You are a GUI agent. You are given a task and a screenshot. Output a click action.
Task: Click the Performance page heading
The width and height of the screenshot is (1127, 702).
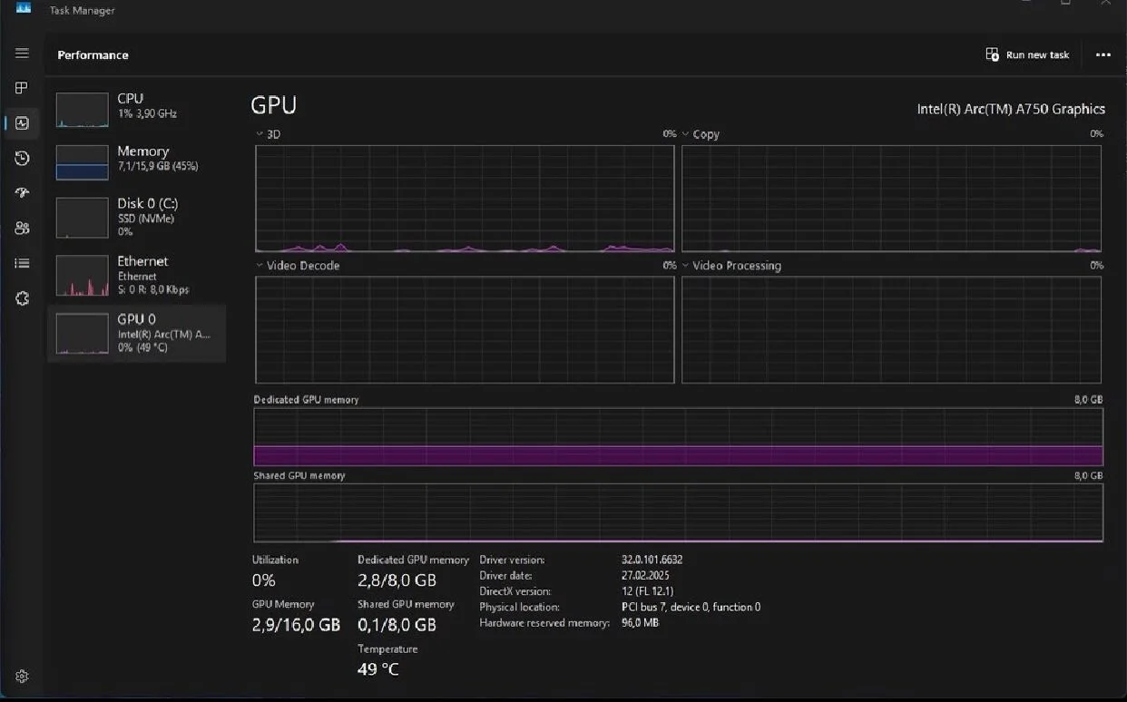tap(93, 54)
